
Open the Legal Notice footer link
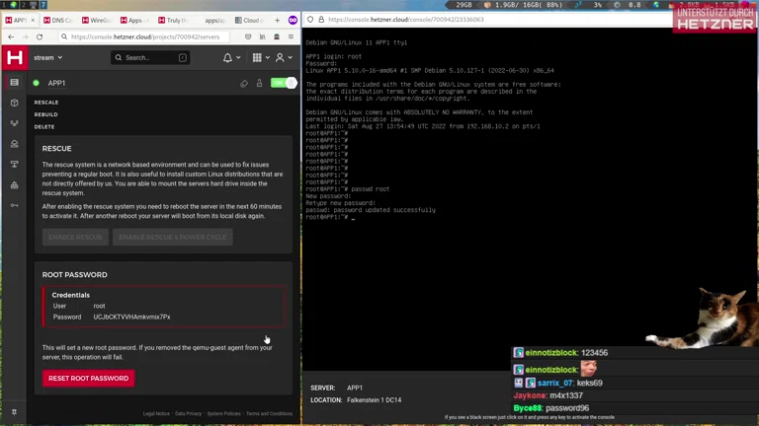155,414
